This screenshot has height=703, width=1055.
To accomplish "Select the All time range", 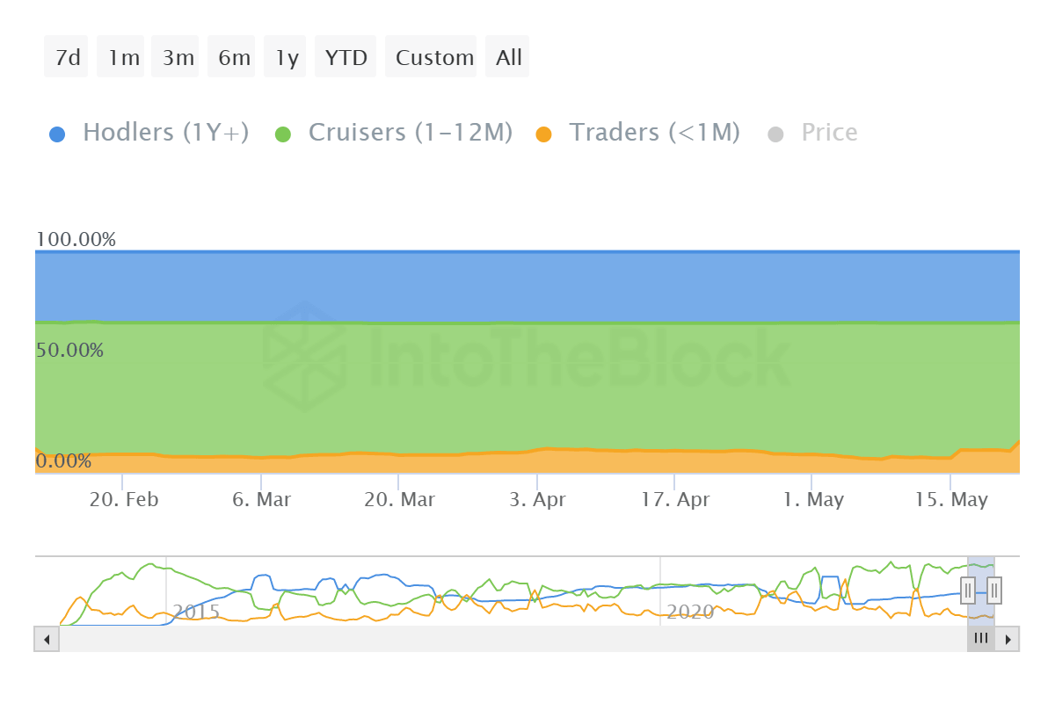I will click(x=507, y=56).
